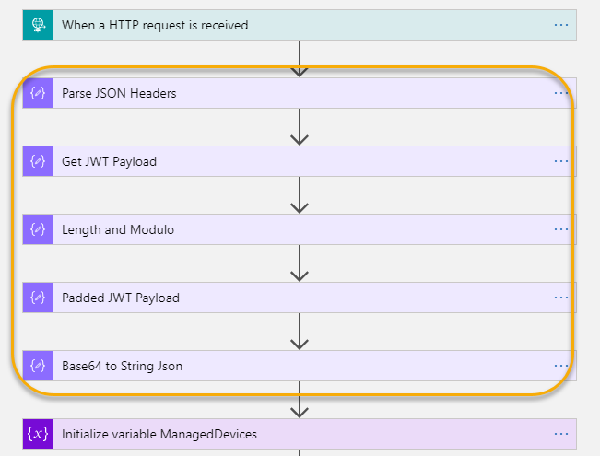Image resolution: width=600 pixels, height=456 pixels.
Task: Open ellipsis menu for HTTP request trigger
Action: point(561,25)
